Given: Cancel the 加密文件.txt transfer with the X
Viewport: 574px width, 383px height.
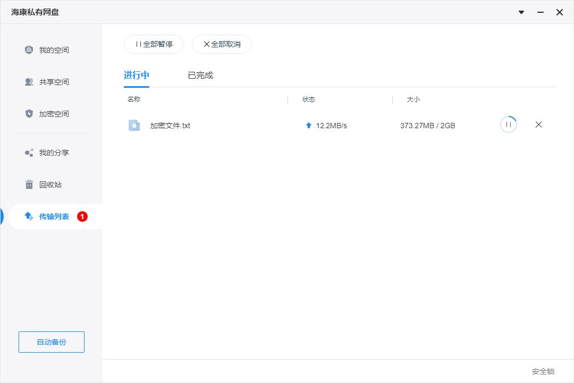Looking at the screenshot, I should pyautogui.click(x=538, y=124).
